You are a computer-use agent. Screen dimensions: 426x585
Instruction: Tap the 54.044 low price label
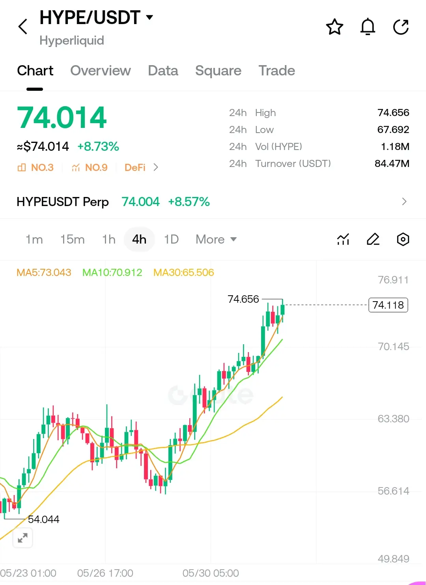pyautogui.click(x=44, y=519)
